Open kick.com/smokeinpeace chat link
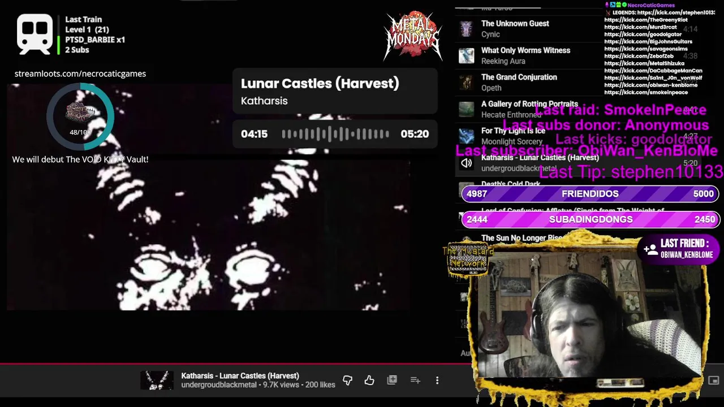This screenshot has height=407, width=724. pos(646,93)
